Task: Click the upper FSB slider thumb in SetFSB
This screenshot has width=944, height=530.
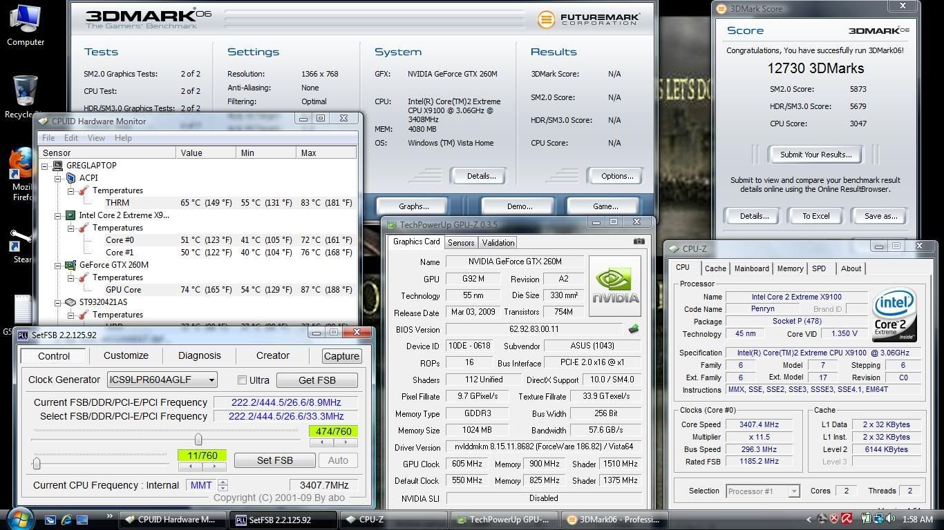Action: (x=198, y=439)
